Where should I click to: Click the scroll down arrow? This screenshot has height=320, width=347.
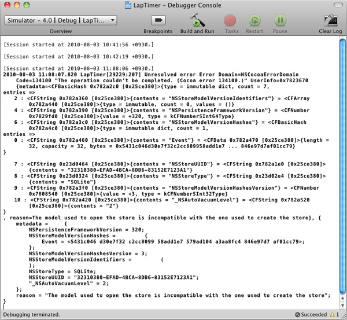(x=342, y=306)
